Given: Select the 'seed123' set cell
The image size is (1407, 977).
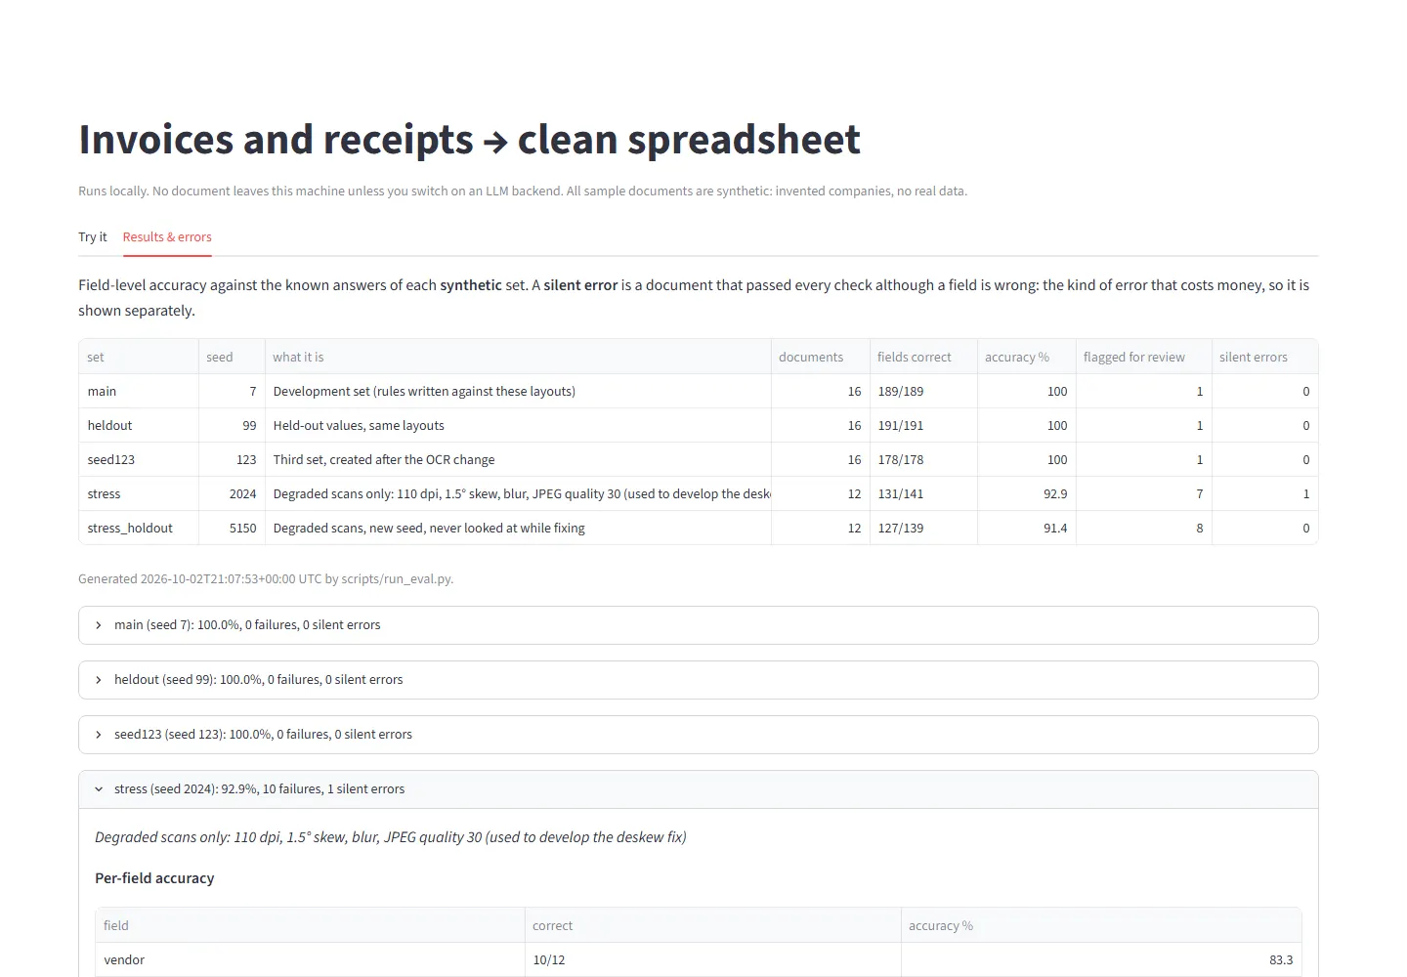Looking at the screenshot, I should click(139, 459).
